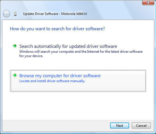Choose Browse my computer for driver software
The image size is (156, 134).
coord(78,81)
